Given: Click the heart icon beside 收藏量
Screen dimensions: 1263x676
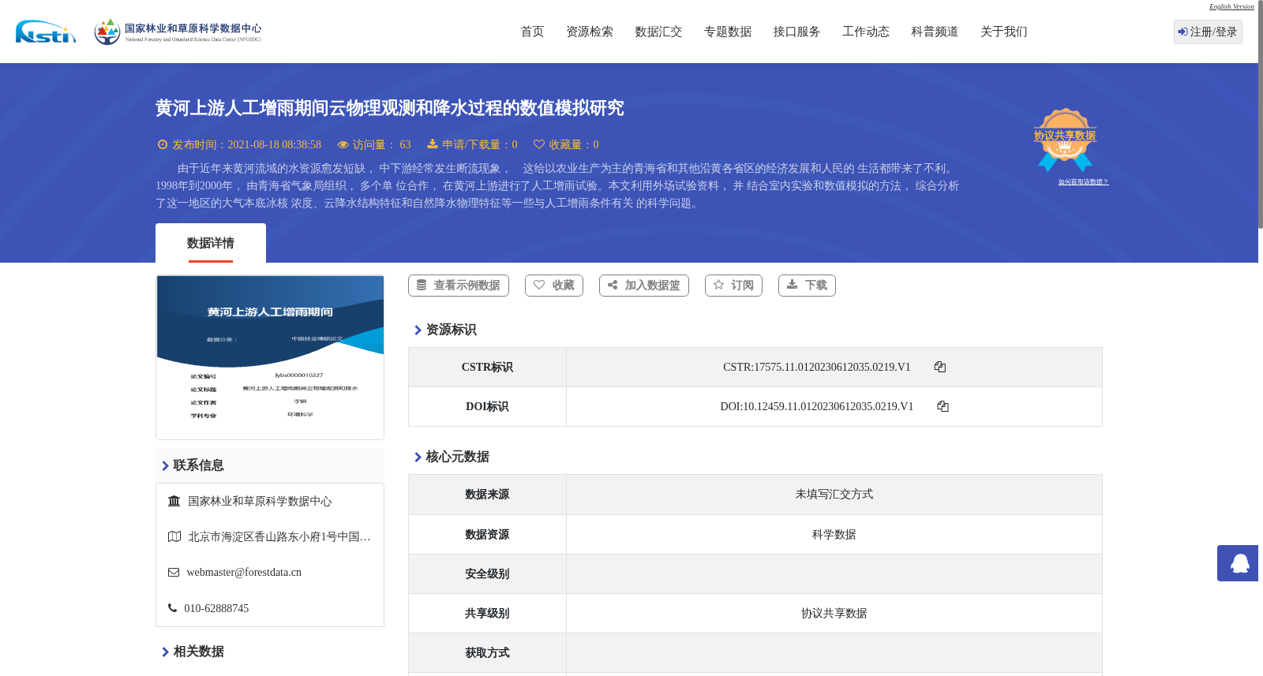Looking at the screenshot, I should pyautogui.click(x=539, y=144).
